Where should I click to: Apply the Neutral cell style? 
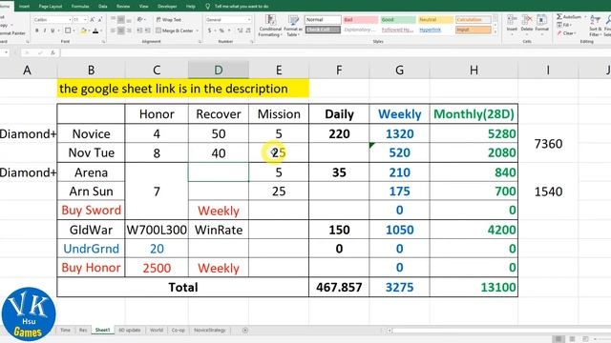tap(435, 19)
